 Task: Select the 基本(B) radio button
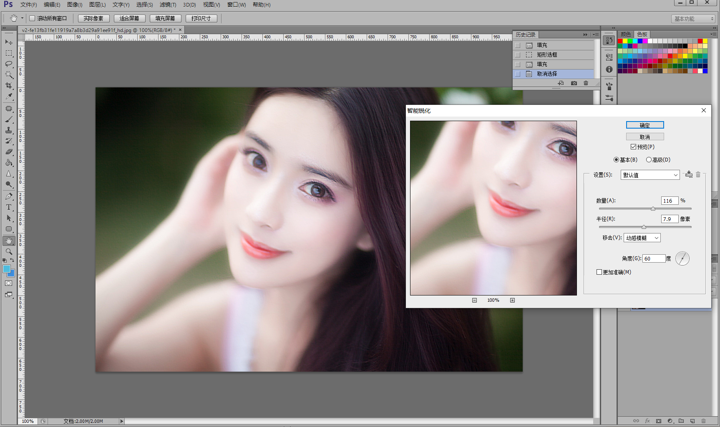pos(616,160)
